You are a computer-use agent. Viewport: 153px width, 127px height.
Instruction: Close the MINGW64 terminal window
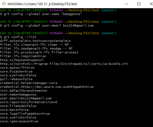pos(151,4)
